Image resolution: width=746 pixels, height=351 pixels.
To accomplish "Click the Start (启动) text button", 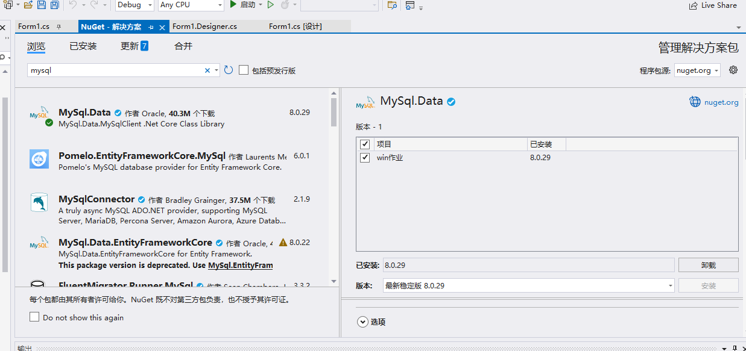I will [247, 5].
